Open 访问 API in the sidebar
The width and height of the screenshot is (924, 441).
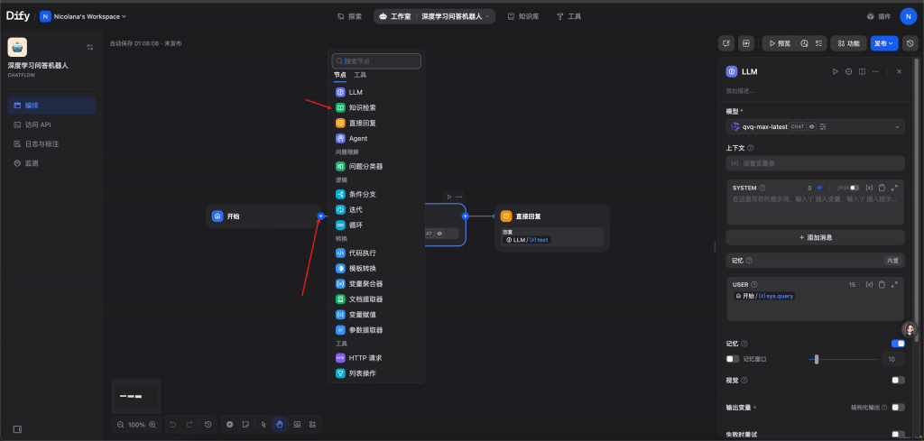tap(38, 124)
